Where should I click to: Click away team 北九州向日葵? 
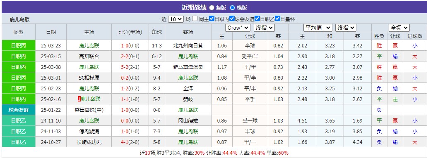188,46
